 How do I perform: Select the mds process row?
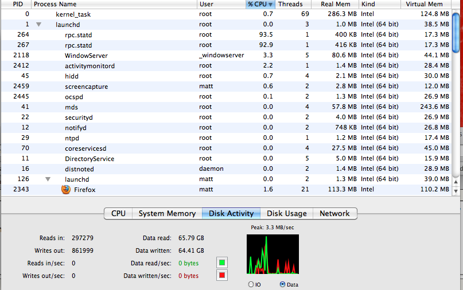tap(226, 107)
